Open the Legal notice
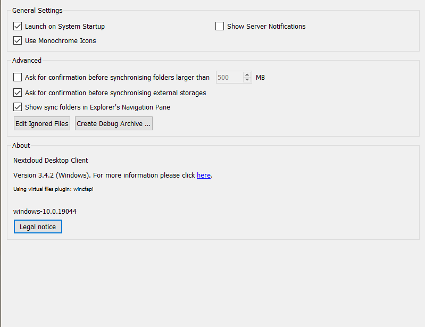 (x=38, y=227)
